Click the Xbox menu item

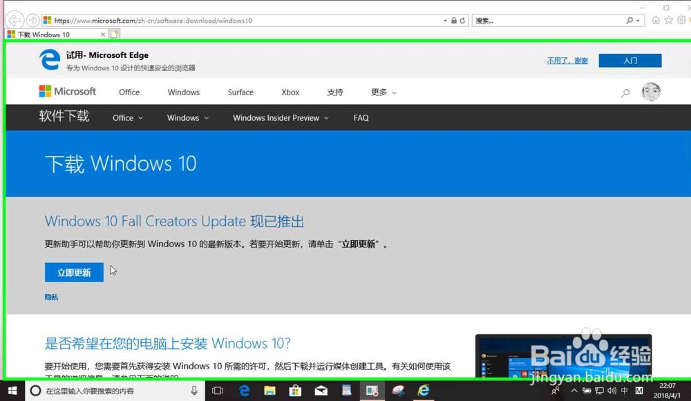(290, 92)
